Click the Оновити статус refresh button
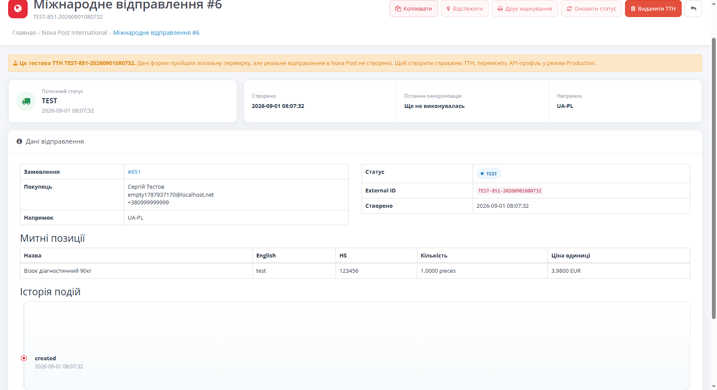The width and height of the screenshot is (717, 390). [x=591, y=8]
